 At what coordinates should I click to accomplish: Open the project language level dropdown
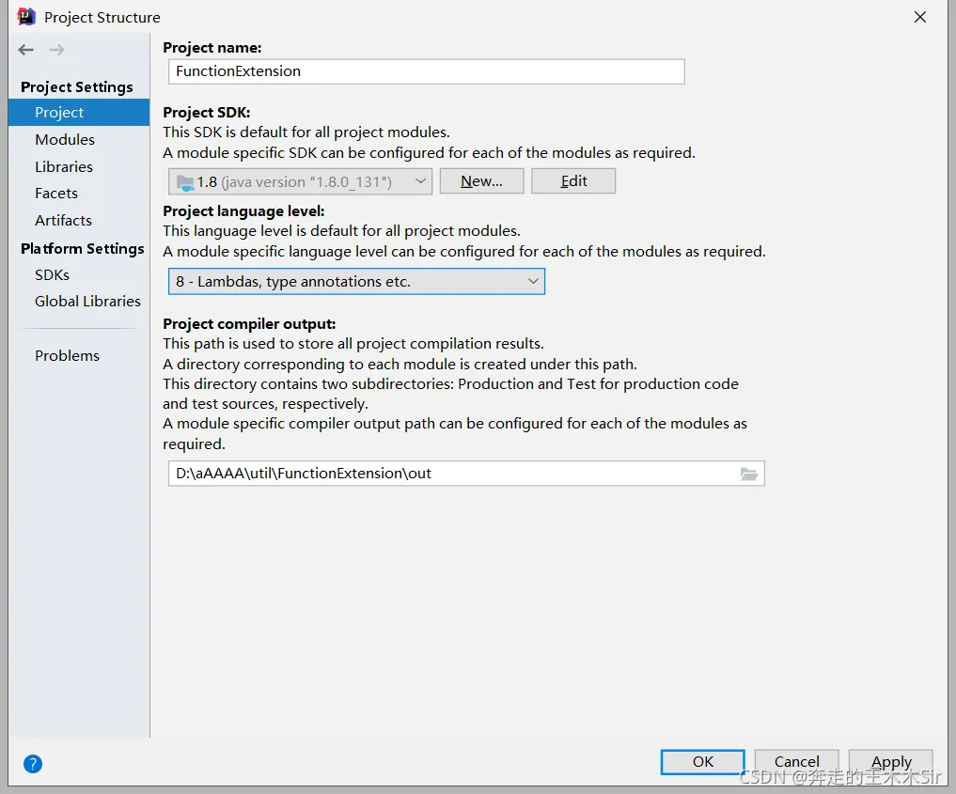tap(356, 282)
